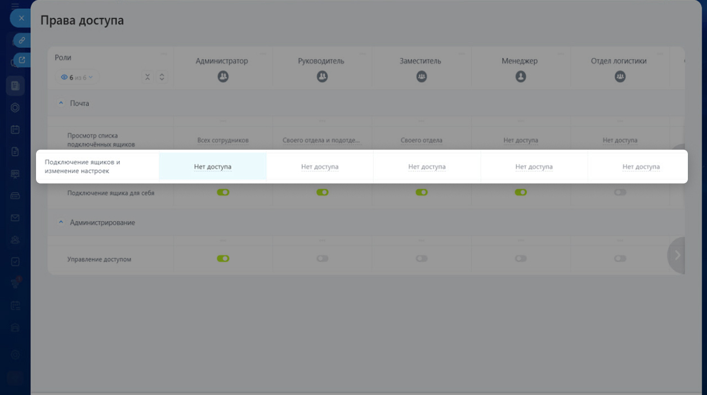Click the 'Просмотр списка подключённых ящиков' row label

tap(101, 140)
